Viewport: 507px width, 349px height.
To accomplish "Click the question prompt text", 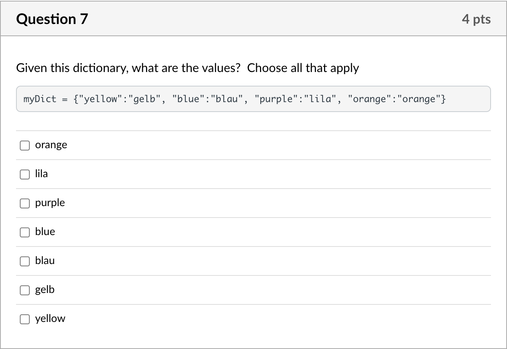I will tap(188, 68).
